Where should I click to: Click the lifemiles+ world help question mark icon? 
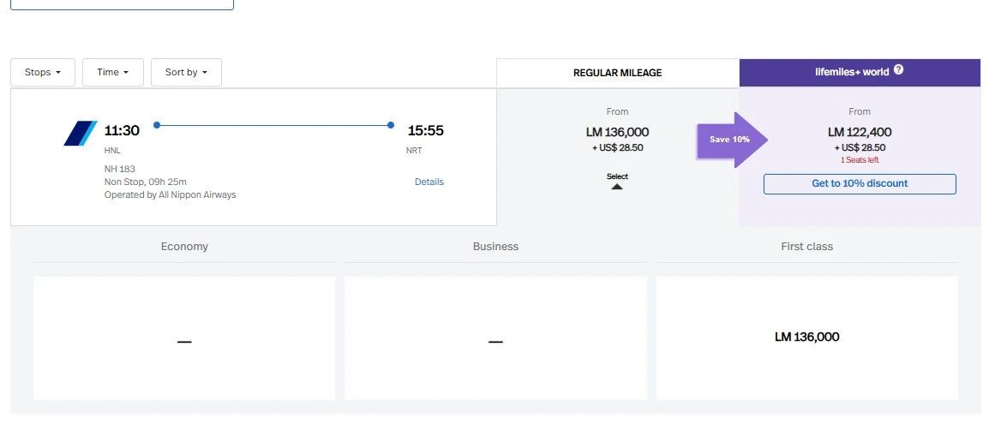point(898,70)
